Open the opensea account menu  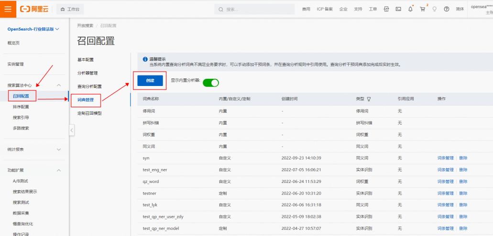[x=482, y=9]
